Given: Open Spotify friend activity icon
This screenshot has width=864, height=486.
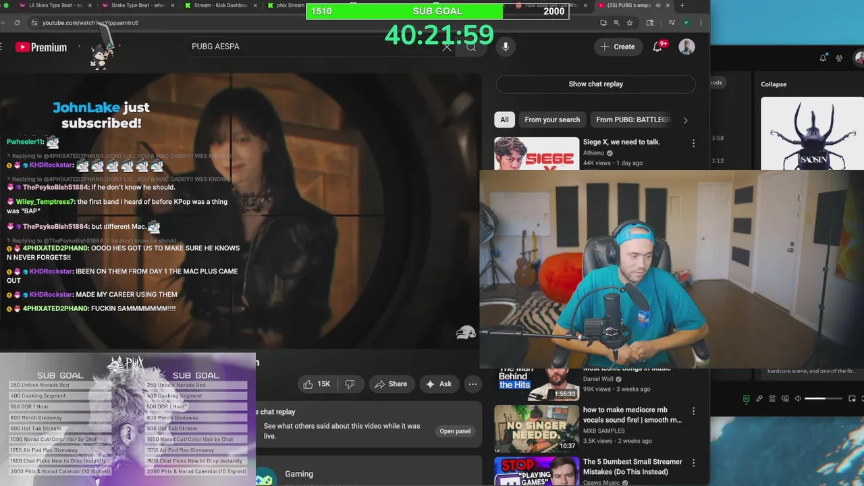Looking at the screenshot, I should click(839, 58).
